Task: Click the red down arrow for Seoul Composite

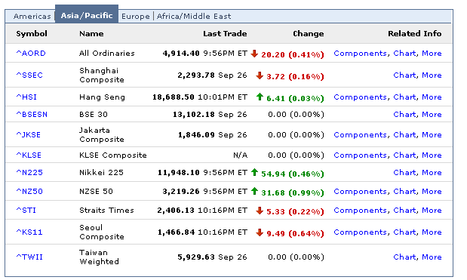Action: (260, 232)
